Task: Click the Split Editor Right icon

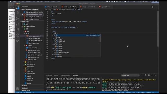Action: [x=152, y=7]
